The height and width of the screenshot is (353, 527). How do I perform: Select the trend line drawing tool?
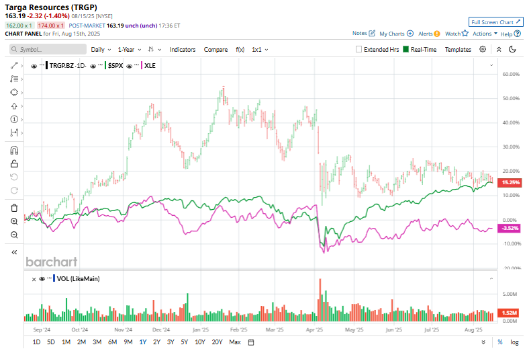pos(14,66)
